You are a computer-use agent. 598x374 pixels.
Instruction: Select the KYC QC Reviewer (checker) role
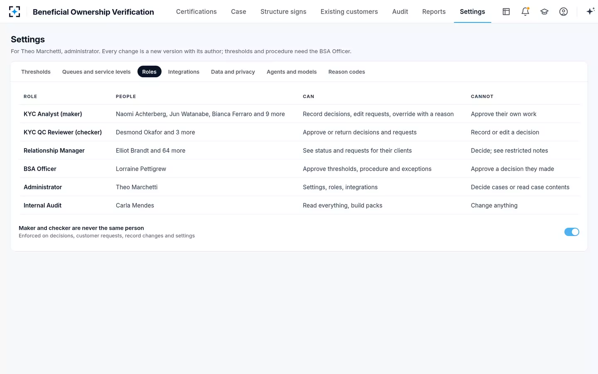point(63,132)
